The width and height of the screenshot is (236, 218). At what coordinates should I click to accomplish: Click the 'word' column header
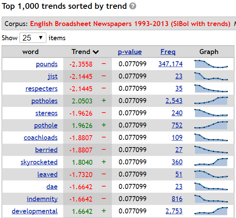click(31, 52)
